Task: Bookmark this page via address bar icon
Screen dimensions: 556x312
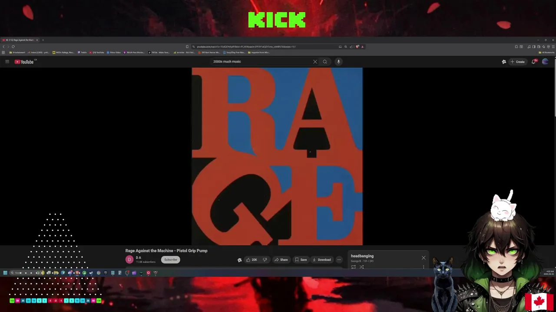Action: point(187,46)
